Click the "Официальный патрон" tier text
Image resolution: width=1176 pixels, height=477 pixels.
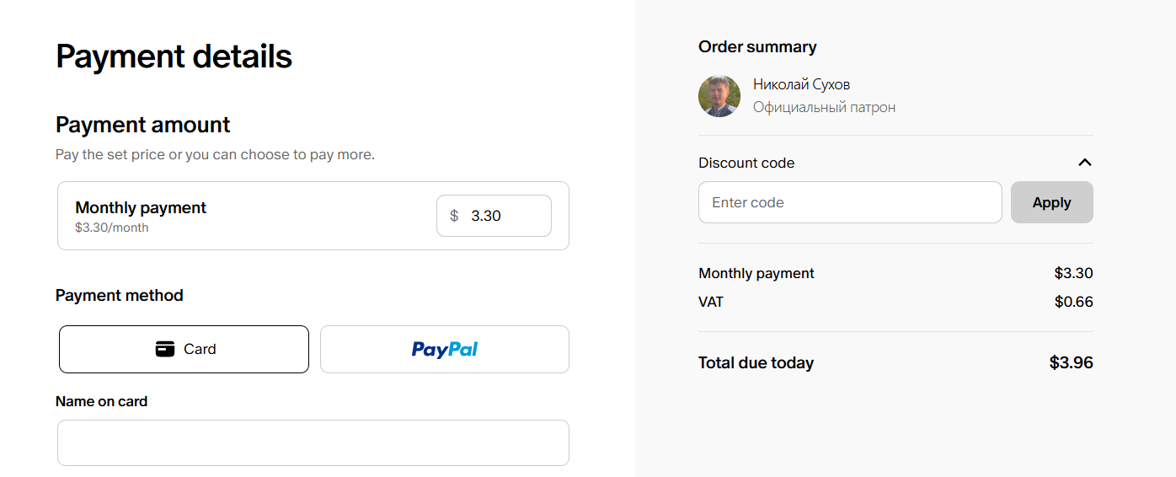click(824, 107)
